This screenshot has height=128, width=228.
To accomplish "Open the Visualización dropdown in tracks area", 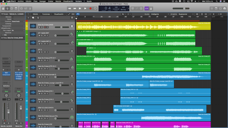I will [59, 14].
